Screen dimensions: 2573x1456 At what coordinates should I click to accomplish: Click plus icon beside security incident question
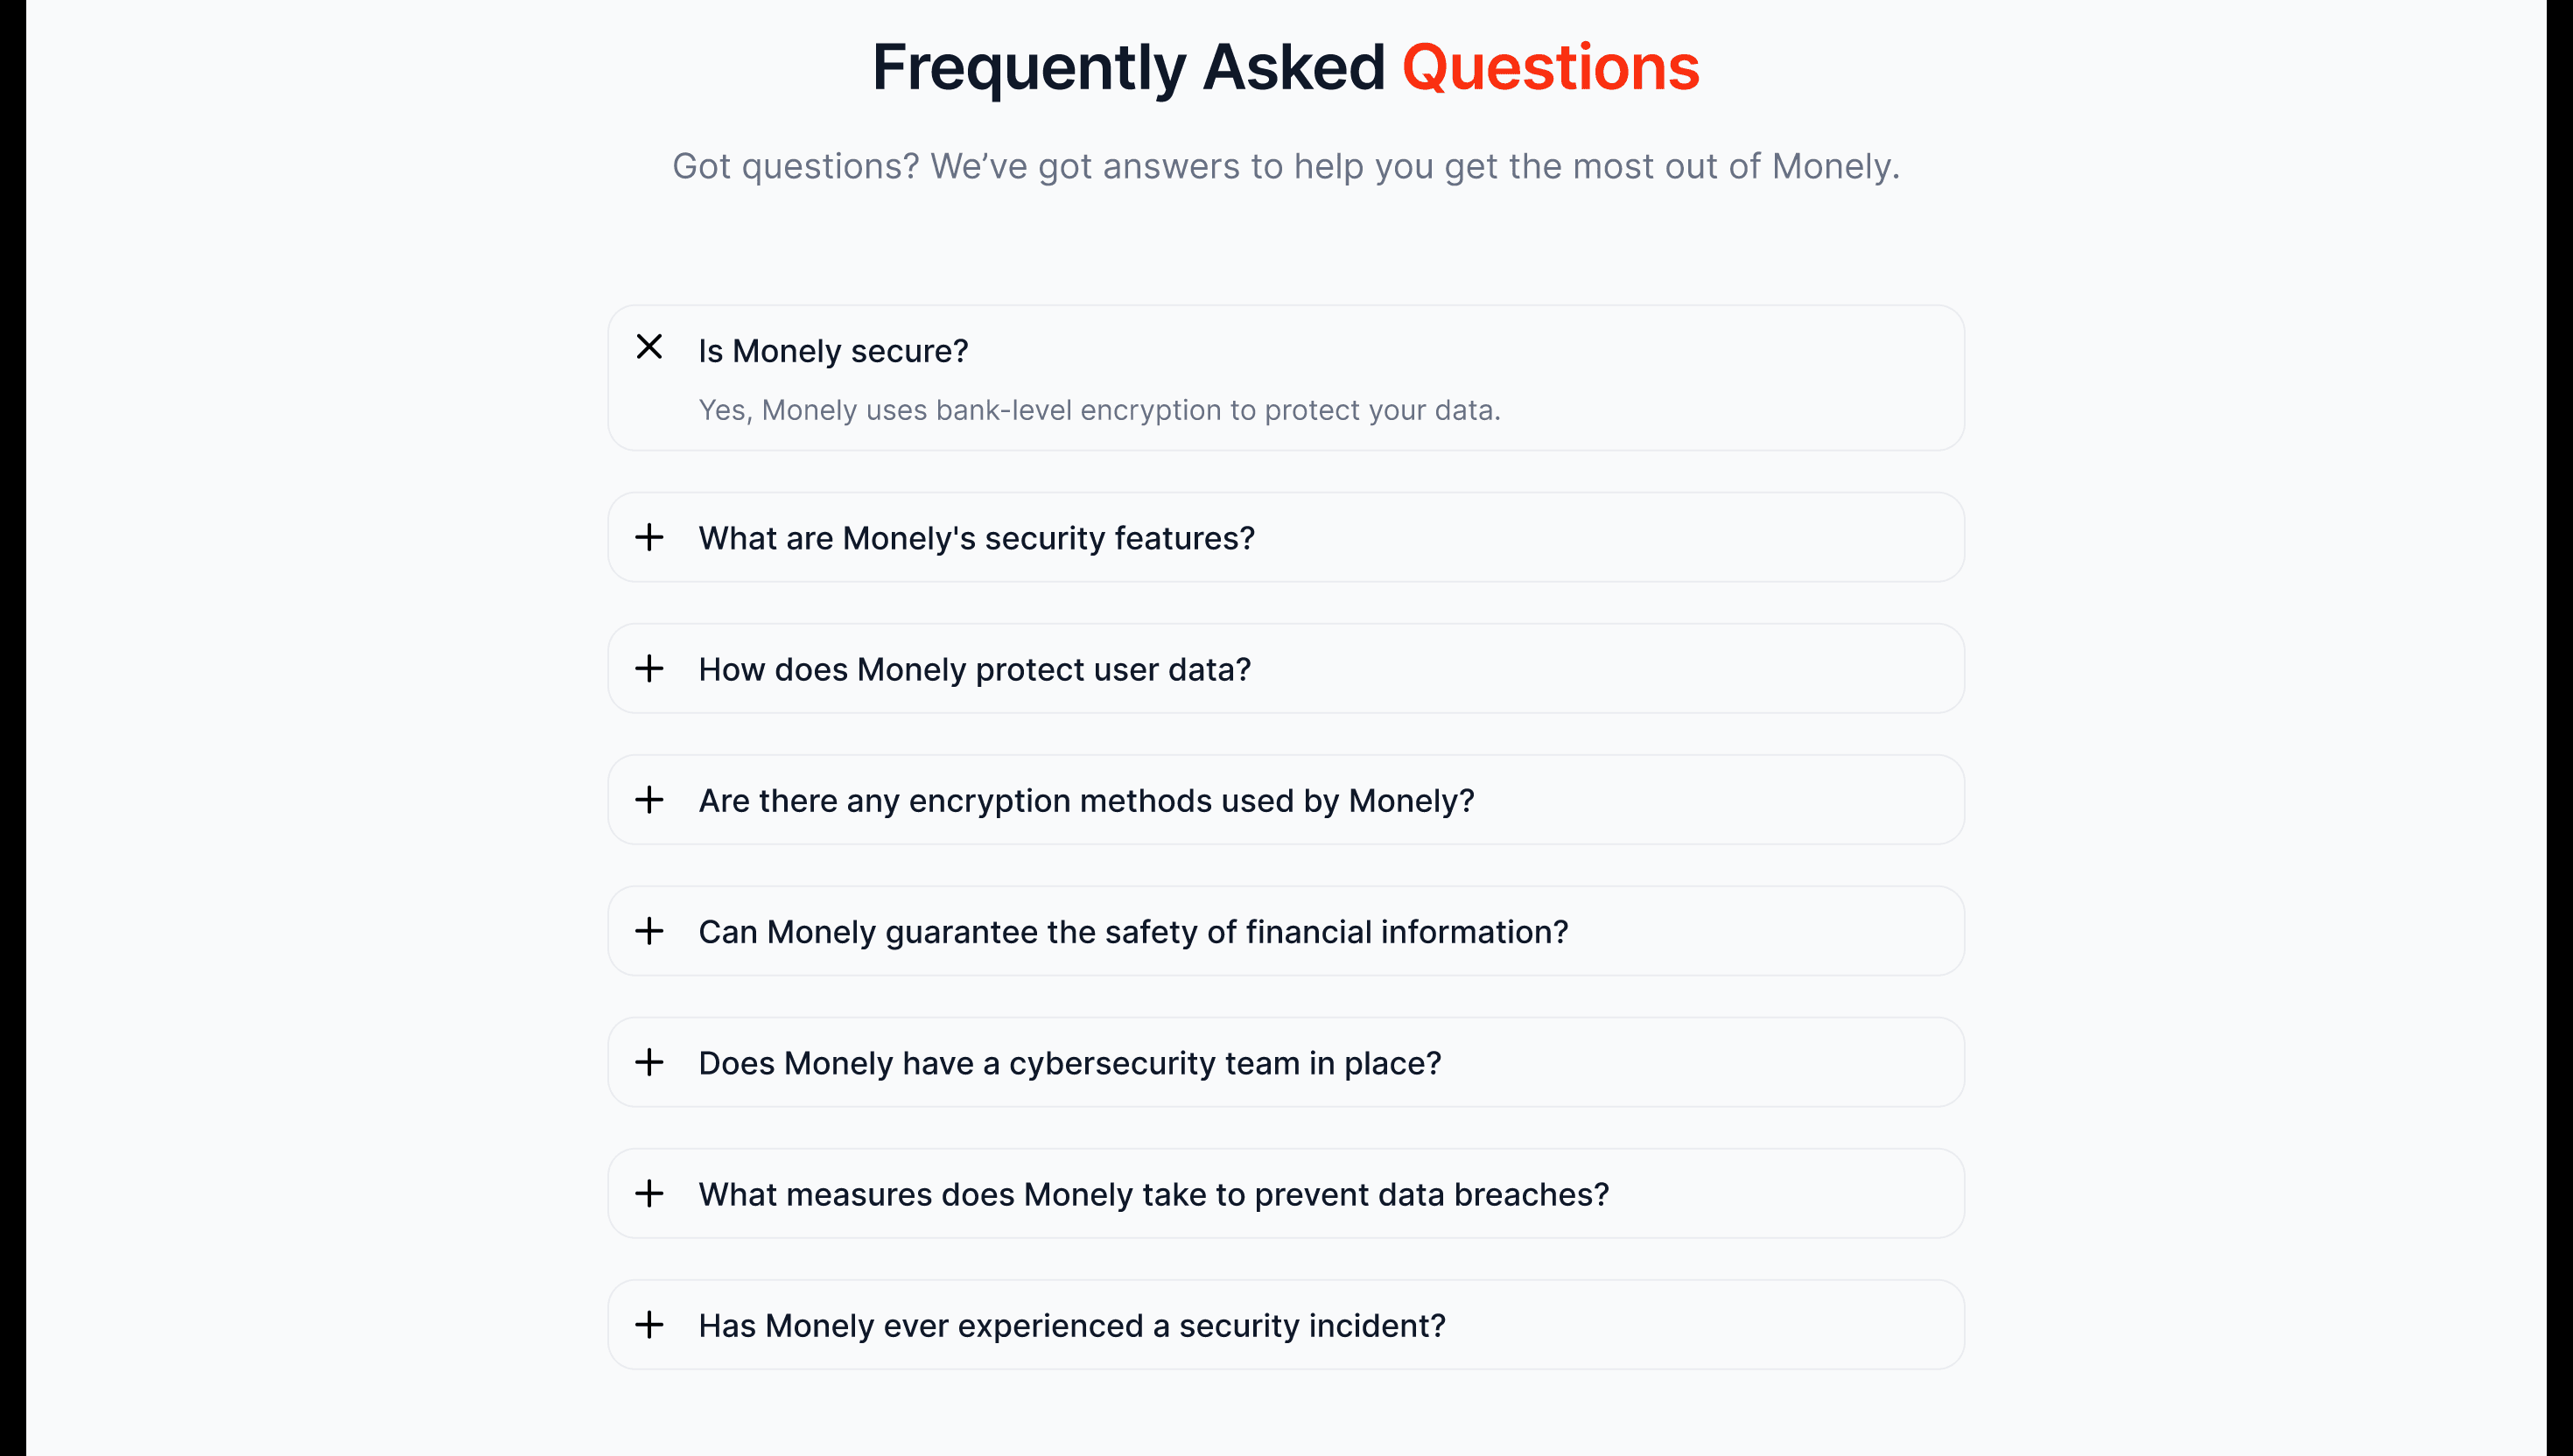click(649, 1325)
